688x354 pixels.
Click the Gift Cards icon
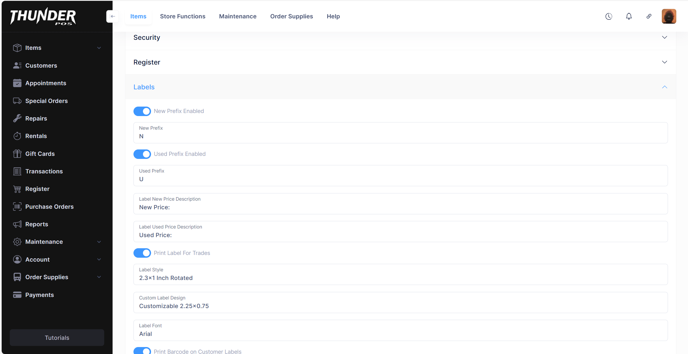click(x=17, y=154)
